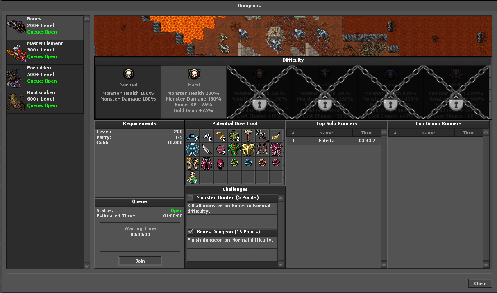Viewport: 497px width, 293px height.
Task: Click the red hooded skull mask
Action: pyautogui.click(x=220, y=163)
